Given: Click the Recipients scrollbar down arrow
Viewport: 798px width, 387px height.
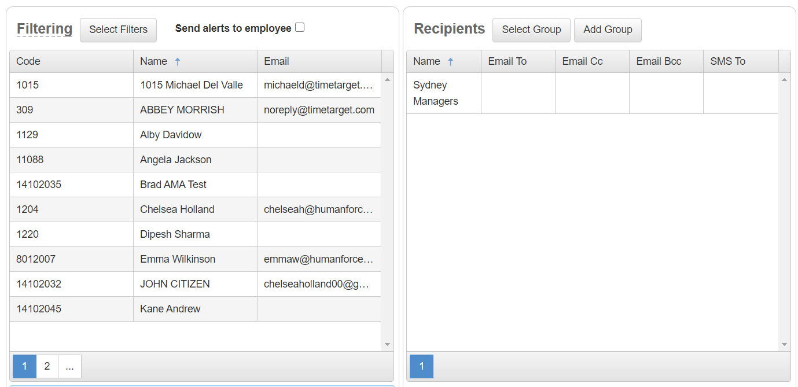Looking at the screenshot, I should (784, 345).
